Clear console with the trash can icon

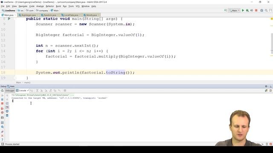pos(7,116)
